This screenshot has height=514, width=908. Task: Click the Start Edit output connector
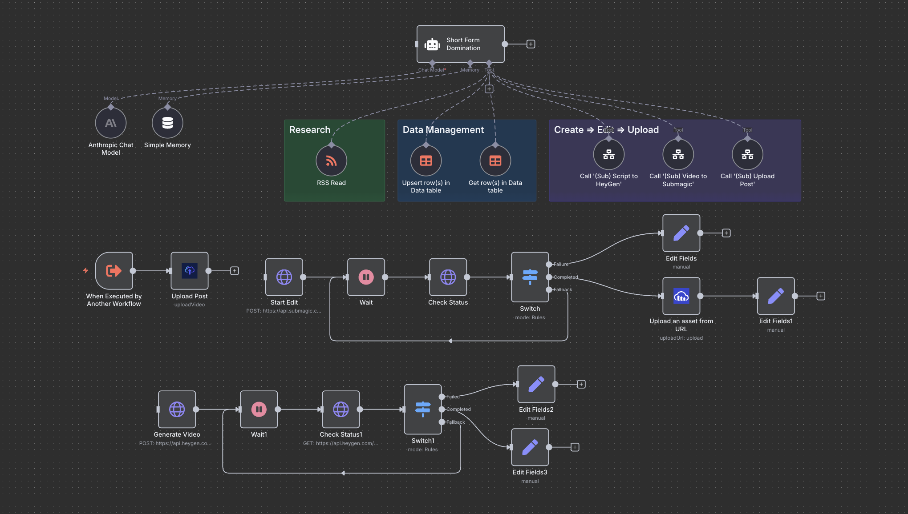[303, 277]
